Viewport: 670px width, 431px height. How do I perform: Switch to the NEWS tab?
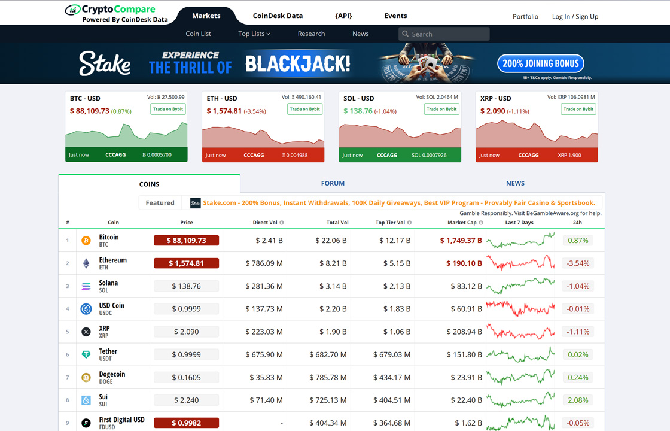(515, 183)
